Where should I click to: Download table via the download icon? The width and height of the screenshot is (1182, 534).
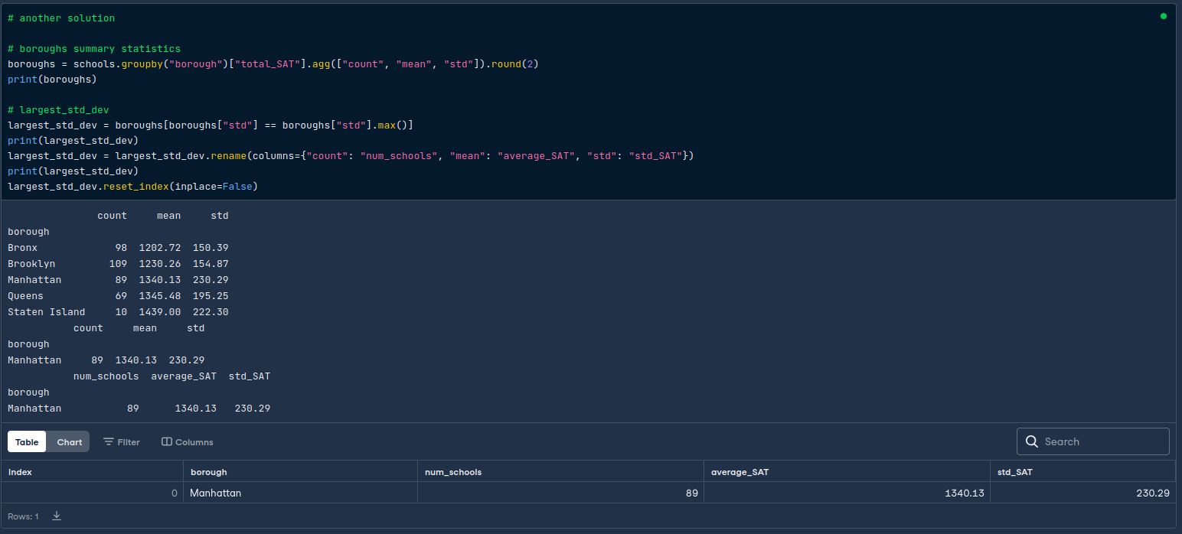(57, 516)
